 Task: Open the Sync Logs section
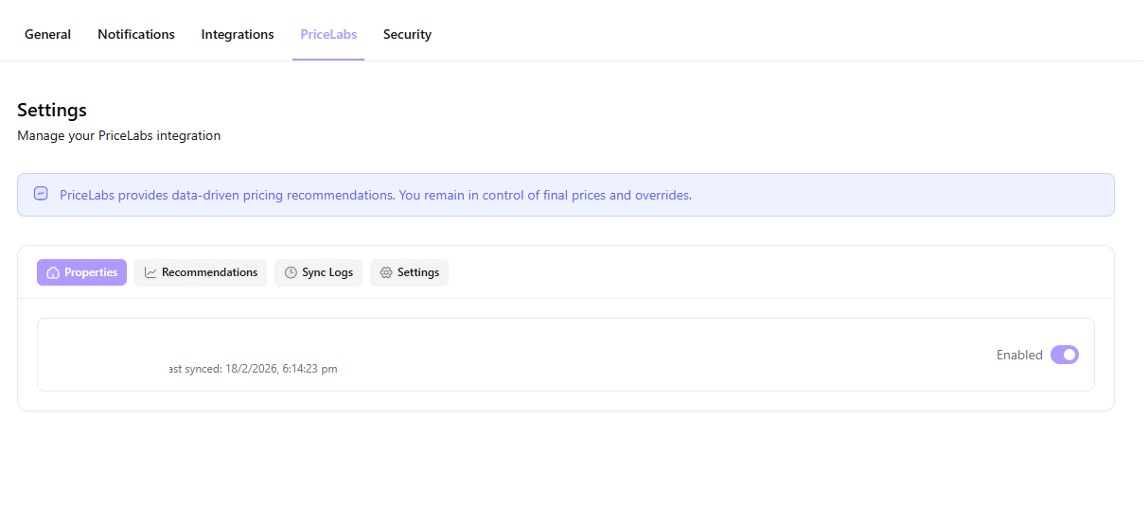319,272
